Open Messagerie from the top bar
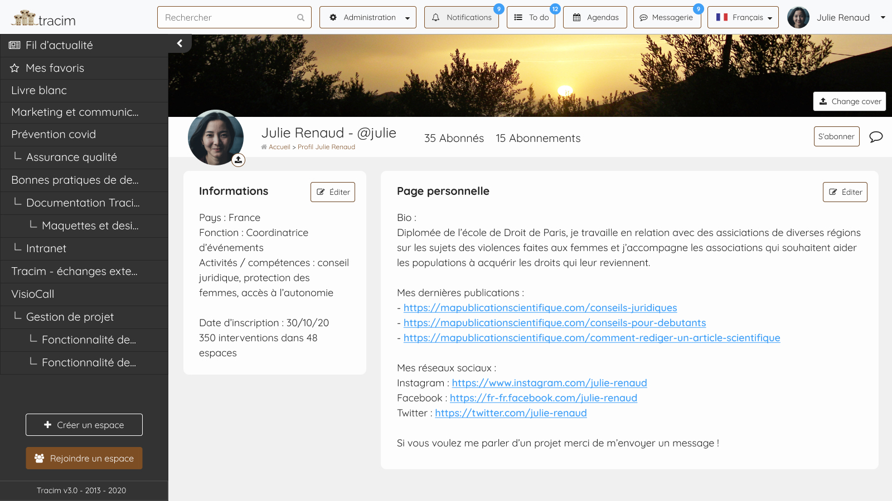This screenshot has height=501, width=892. click(667, 17)
